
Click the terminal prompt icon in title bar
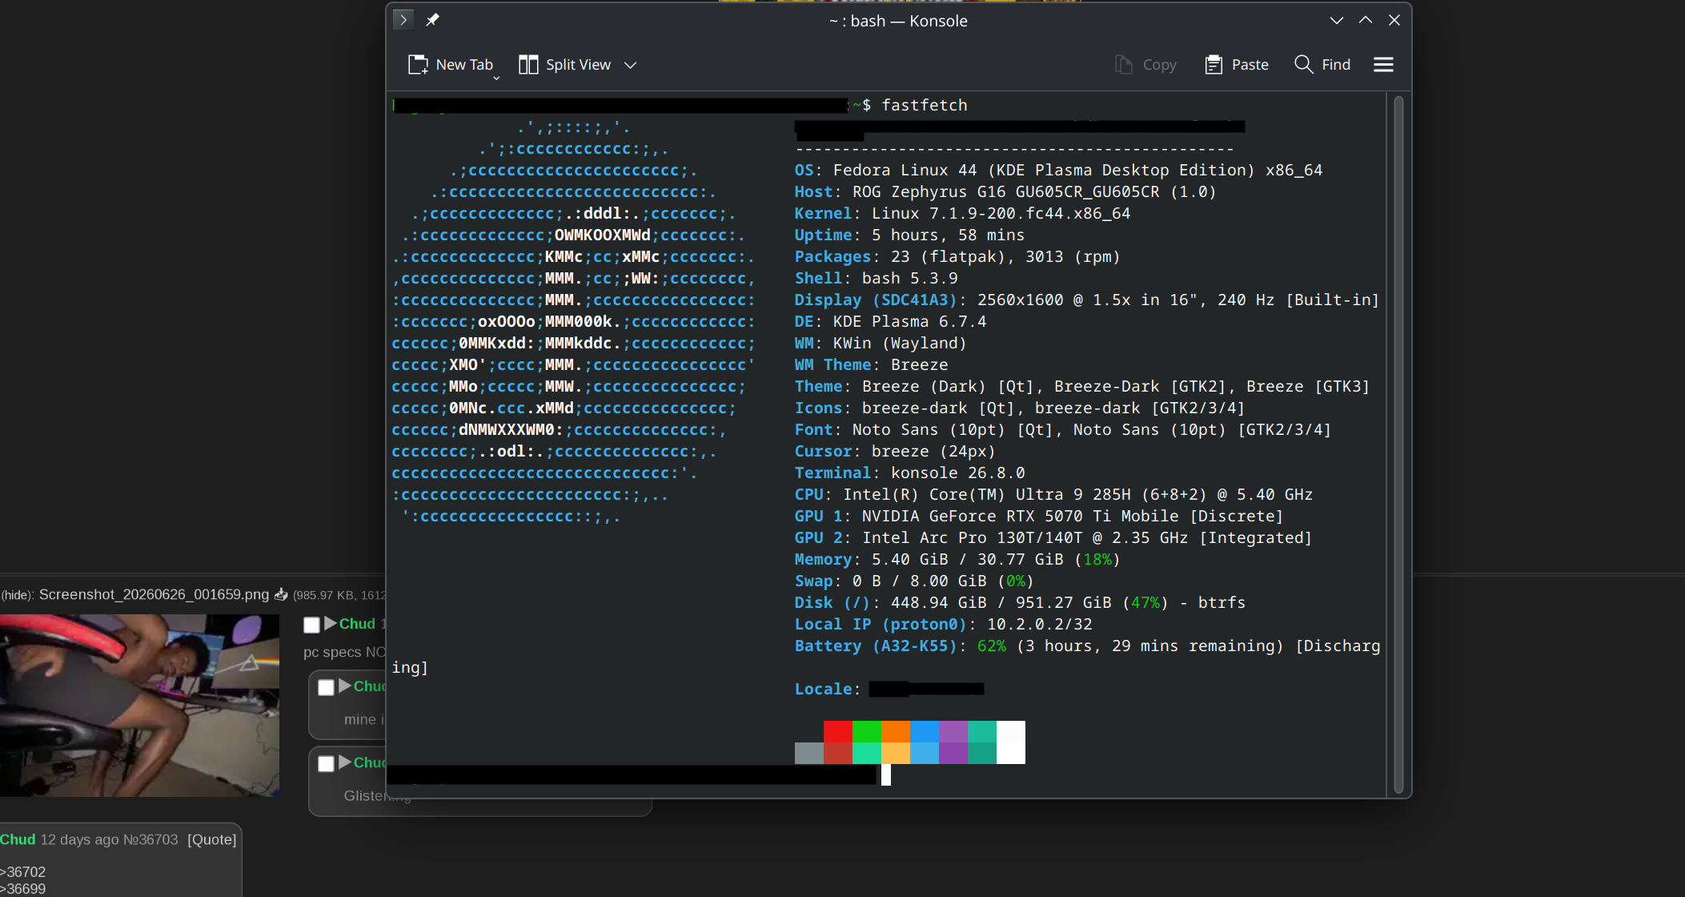[x=403, y=19]
